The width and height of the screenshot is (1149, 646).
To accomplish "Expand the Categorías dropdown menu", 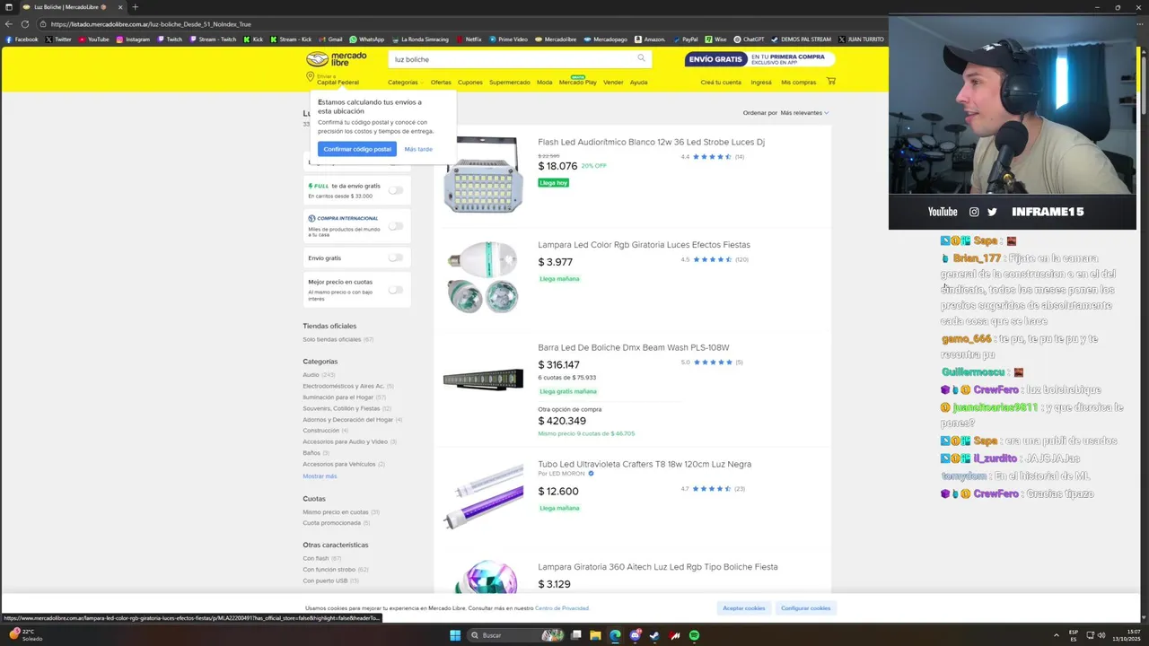I will click(405, 83).
